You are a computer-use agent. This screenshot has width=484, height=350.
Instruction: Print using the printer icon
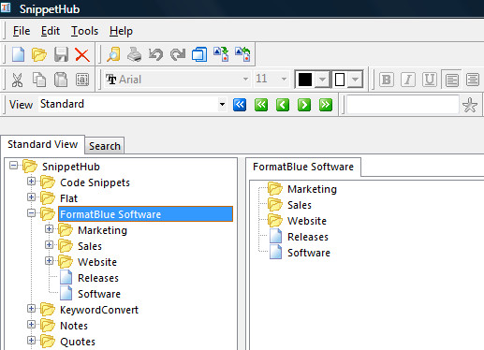click(x=135, y=54)
